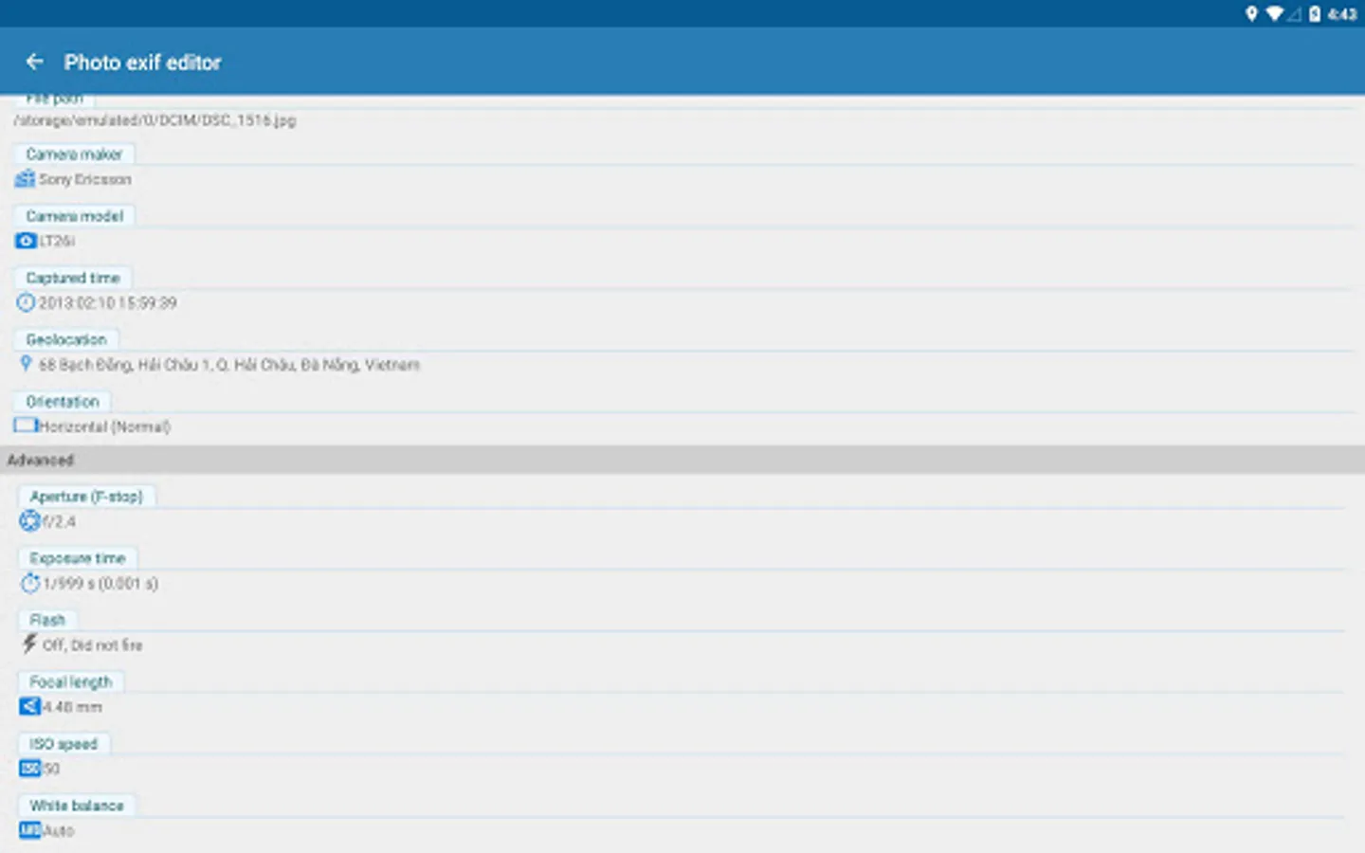Click the Orientation rectangle icon
Image resolution: width=1365 pixels, height=853 pixels.
26,426
